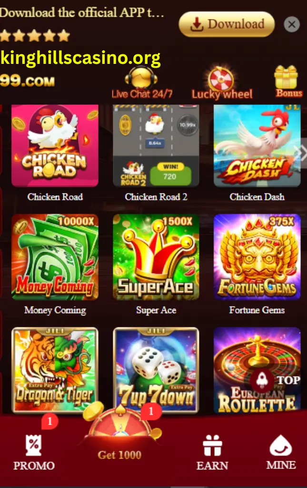Tap the PROMO coupon icon

tap(34, 445)
